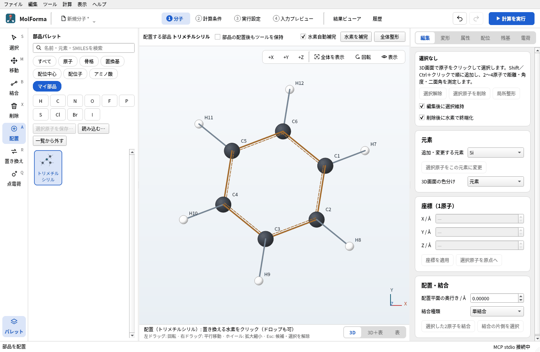
Task: Open the 履歴 history view
Action: click(377, 18)
